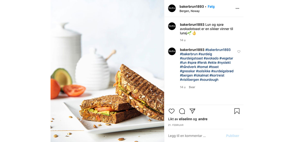
Task: Reply to the hashtag comment via Svar
Action: click(192, 87)
